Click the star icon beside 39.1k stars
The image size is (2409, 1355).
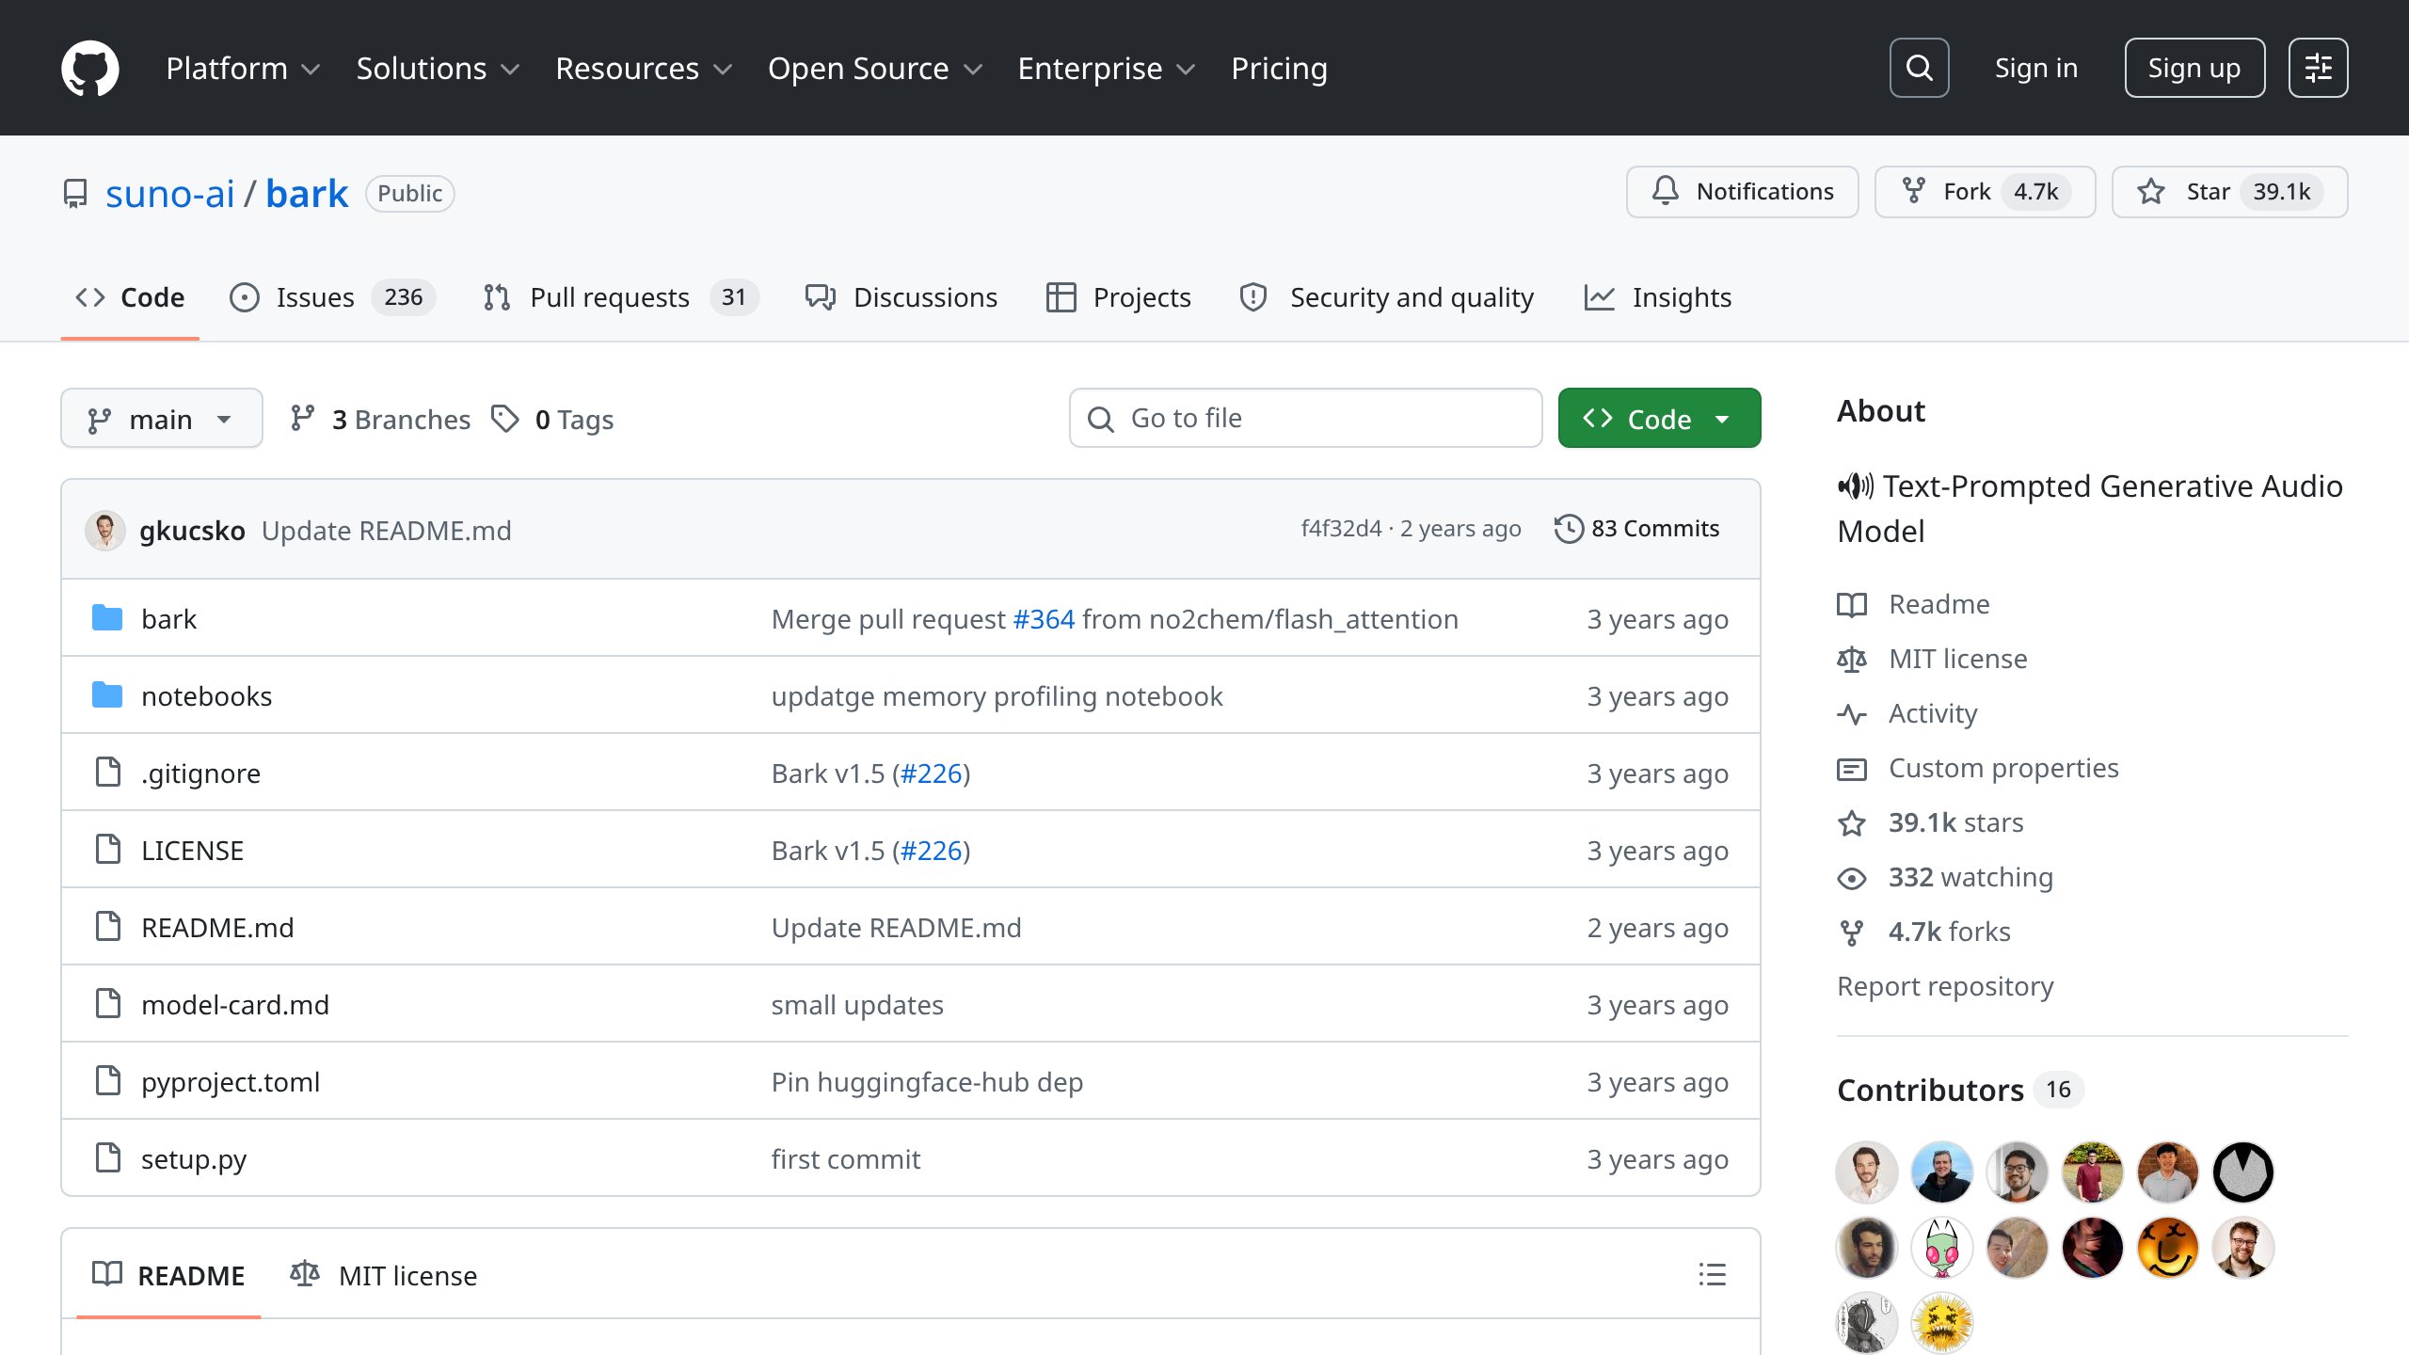pyautogui.click(x=1852, y=822)
